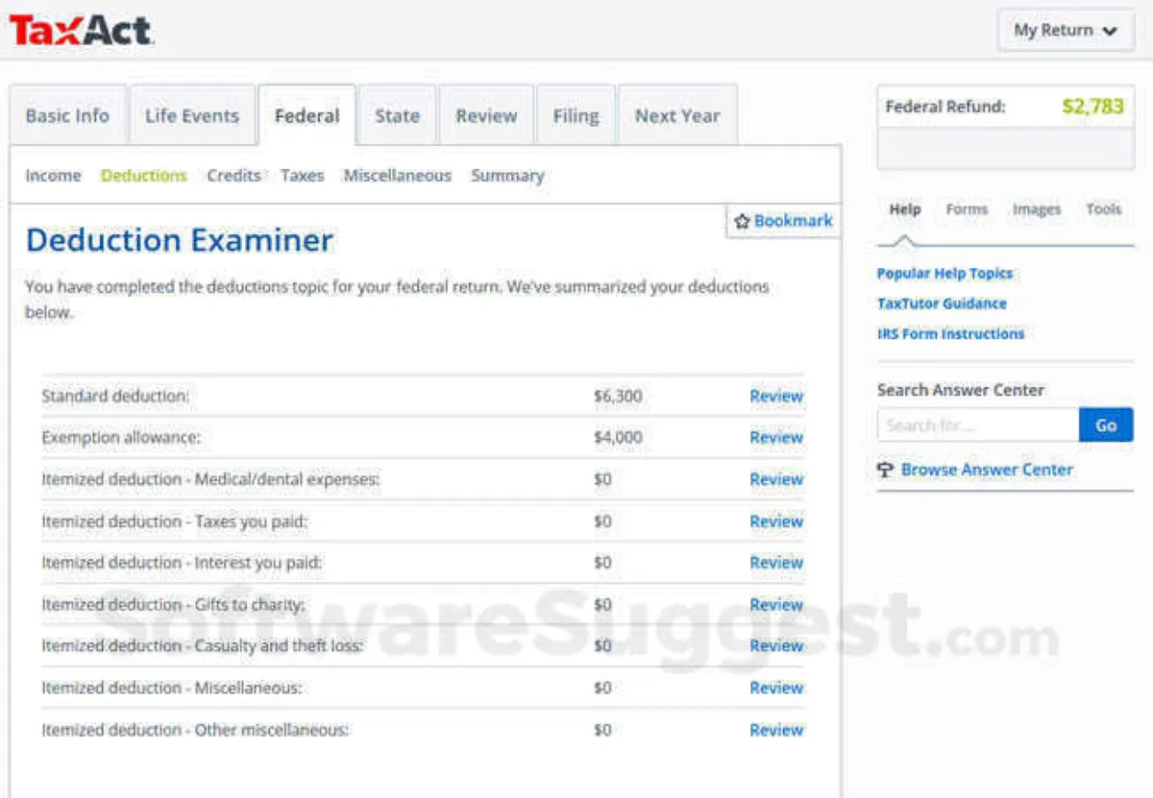Switch to the Images sidebar tab

pyautogui.click(x=1037, y=209)
